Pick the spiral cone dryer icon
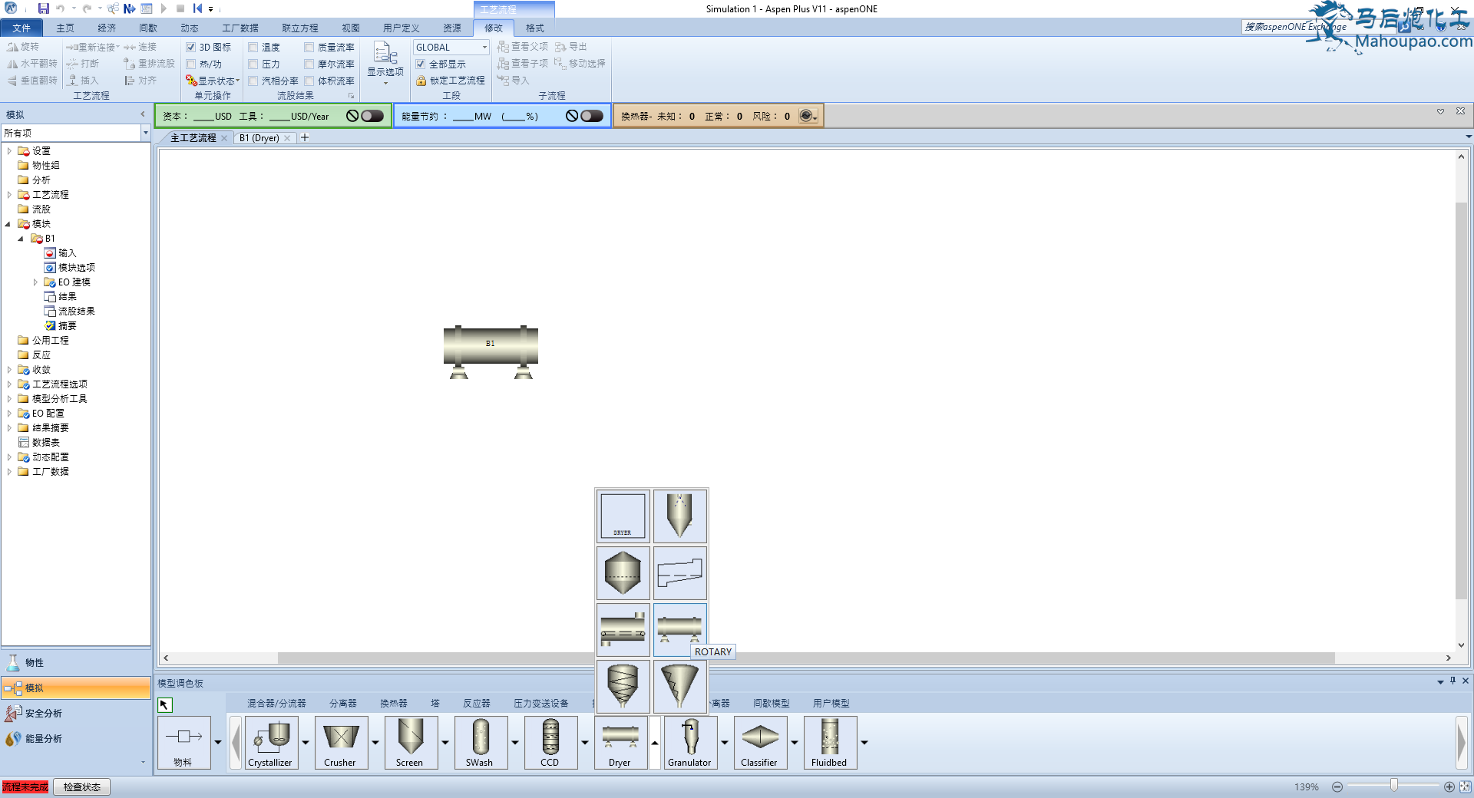This screenshot has width=1474, height=798. click(x=623, y=686)
